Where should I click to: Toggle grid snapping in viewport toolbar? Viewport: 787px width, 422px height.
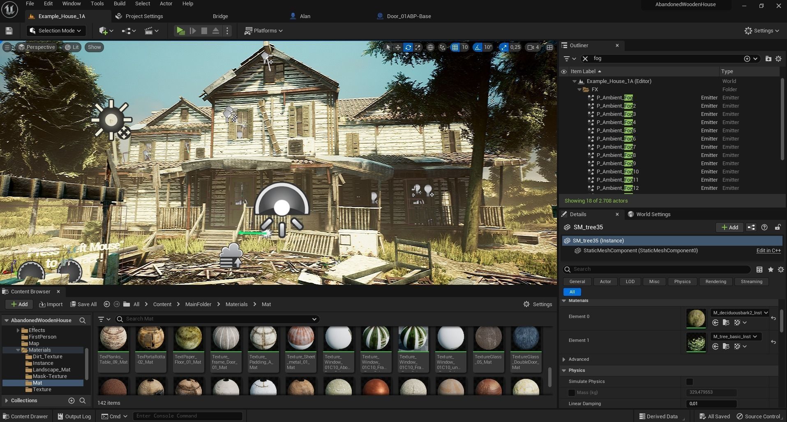[455, 47]
